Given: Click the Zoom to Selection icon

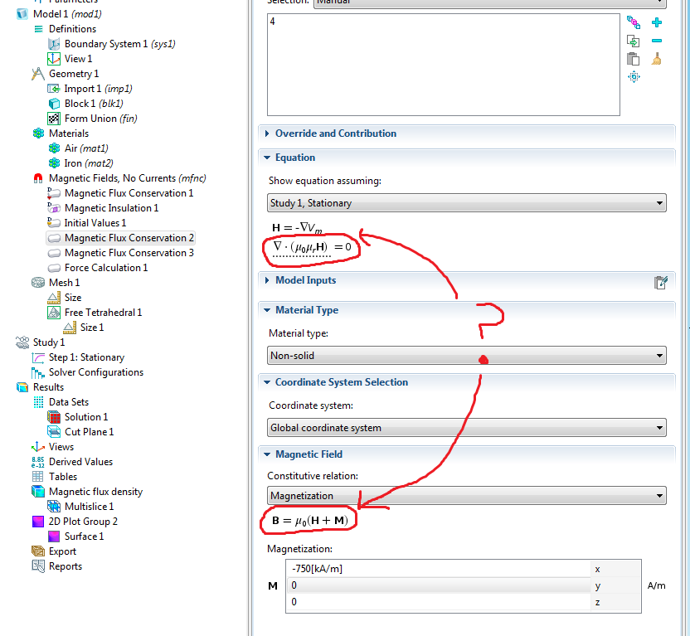Looking at the screenshot, I should (634, 76).
